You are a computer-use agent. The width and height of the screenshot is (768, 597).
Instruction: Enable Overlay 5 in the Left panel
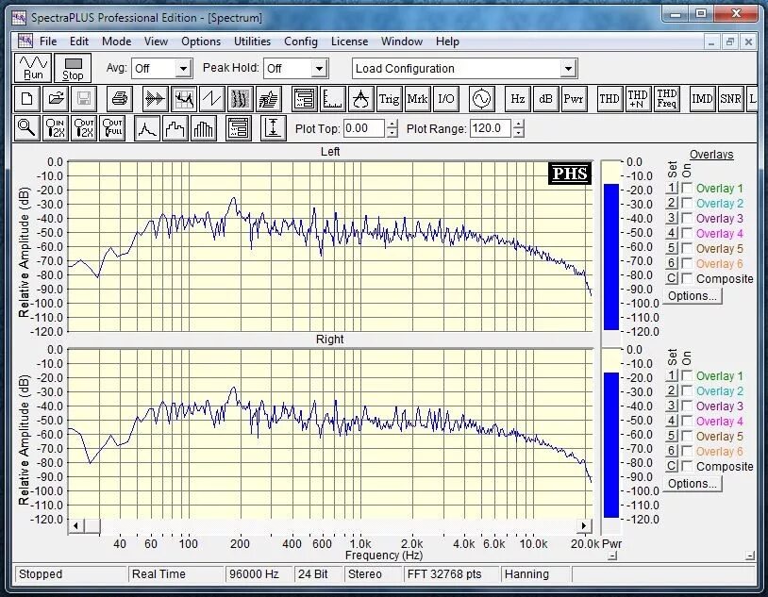(x=687, y=249)
